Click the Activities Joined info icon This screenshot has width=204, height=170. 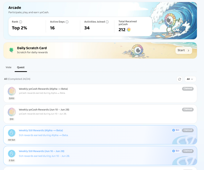tap(107, 22)
